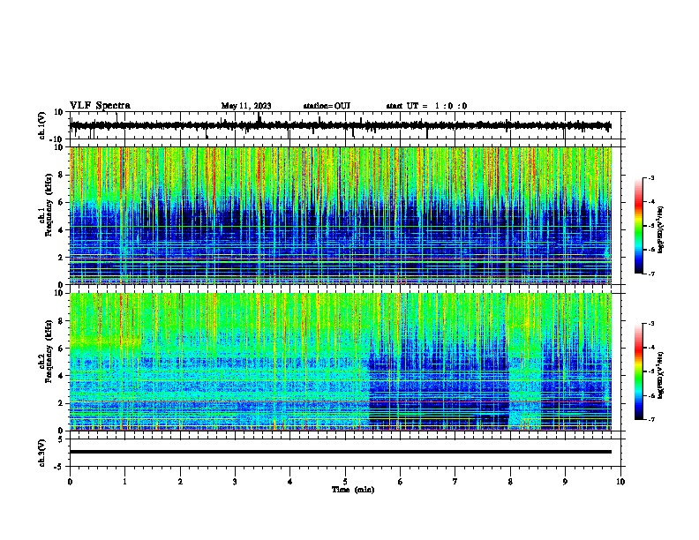
Task: Click time axis tick label "3"
Action: pos(235,482)
